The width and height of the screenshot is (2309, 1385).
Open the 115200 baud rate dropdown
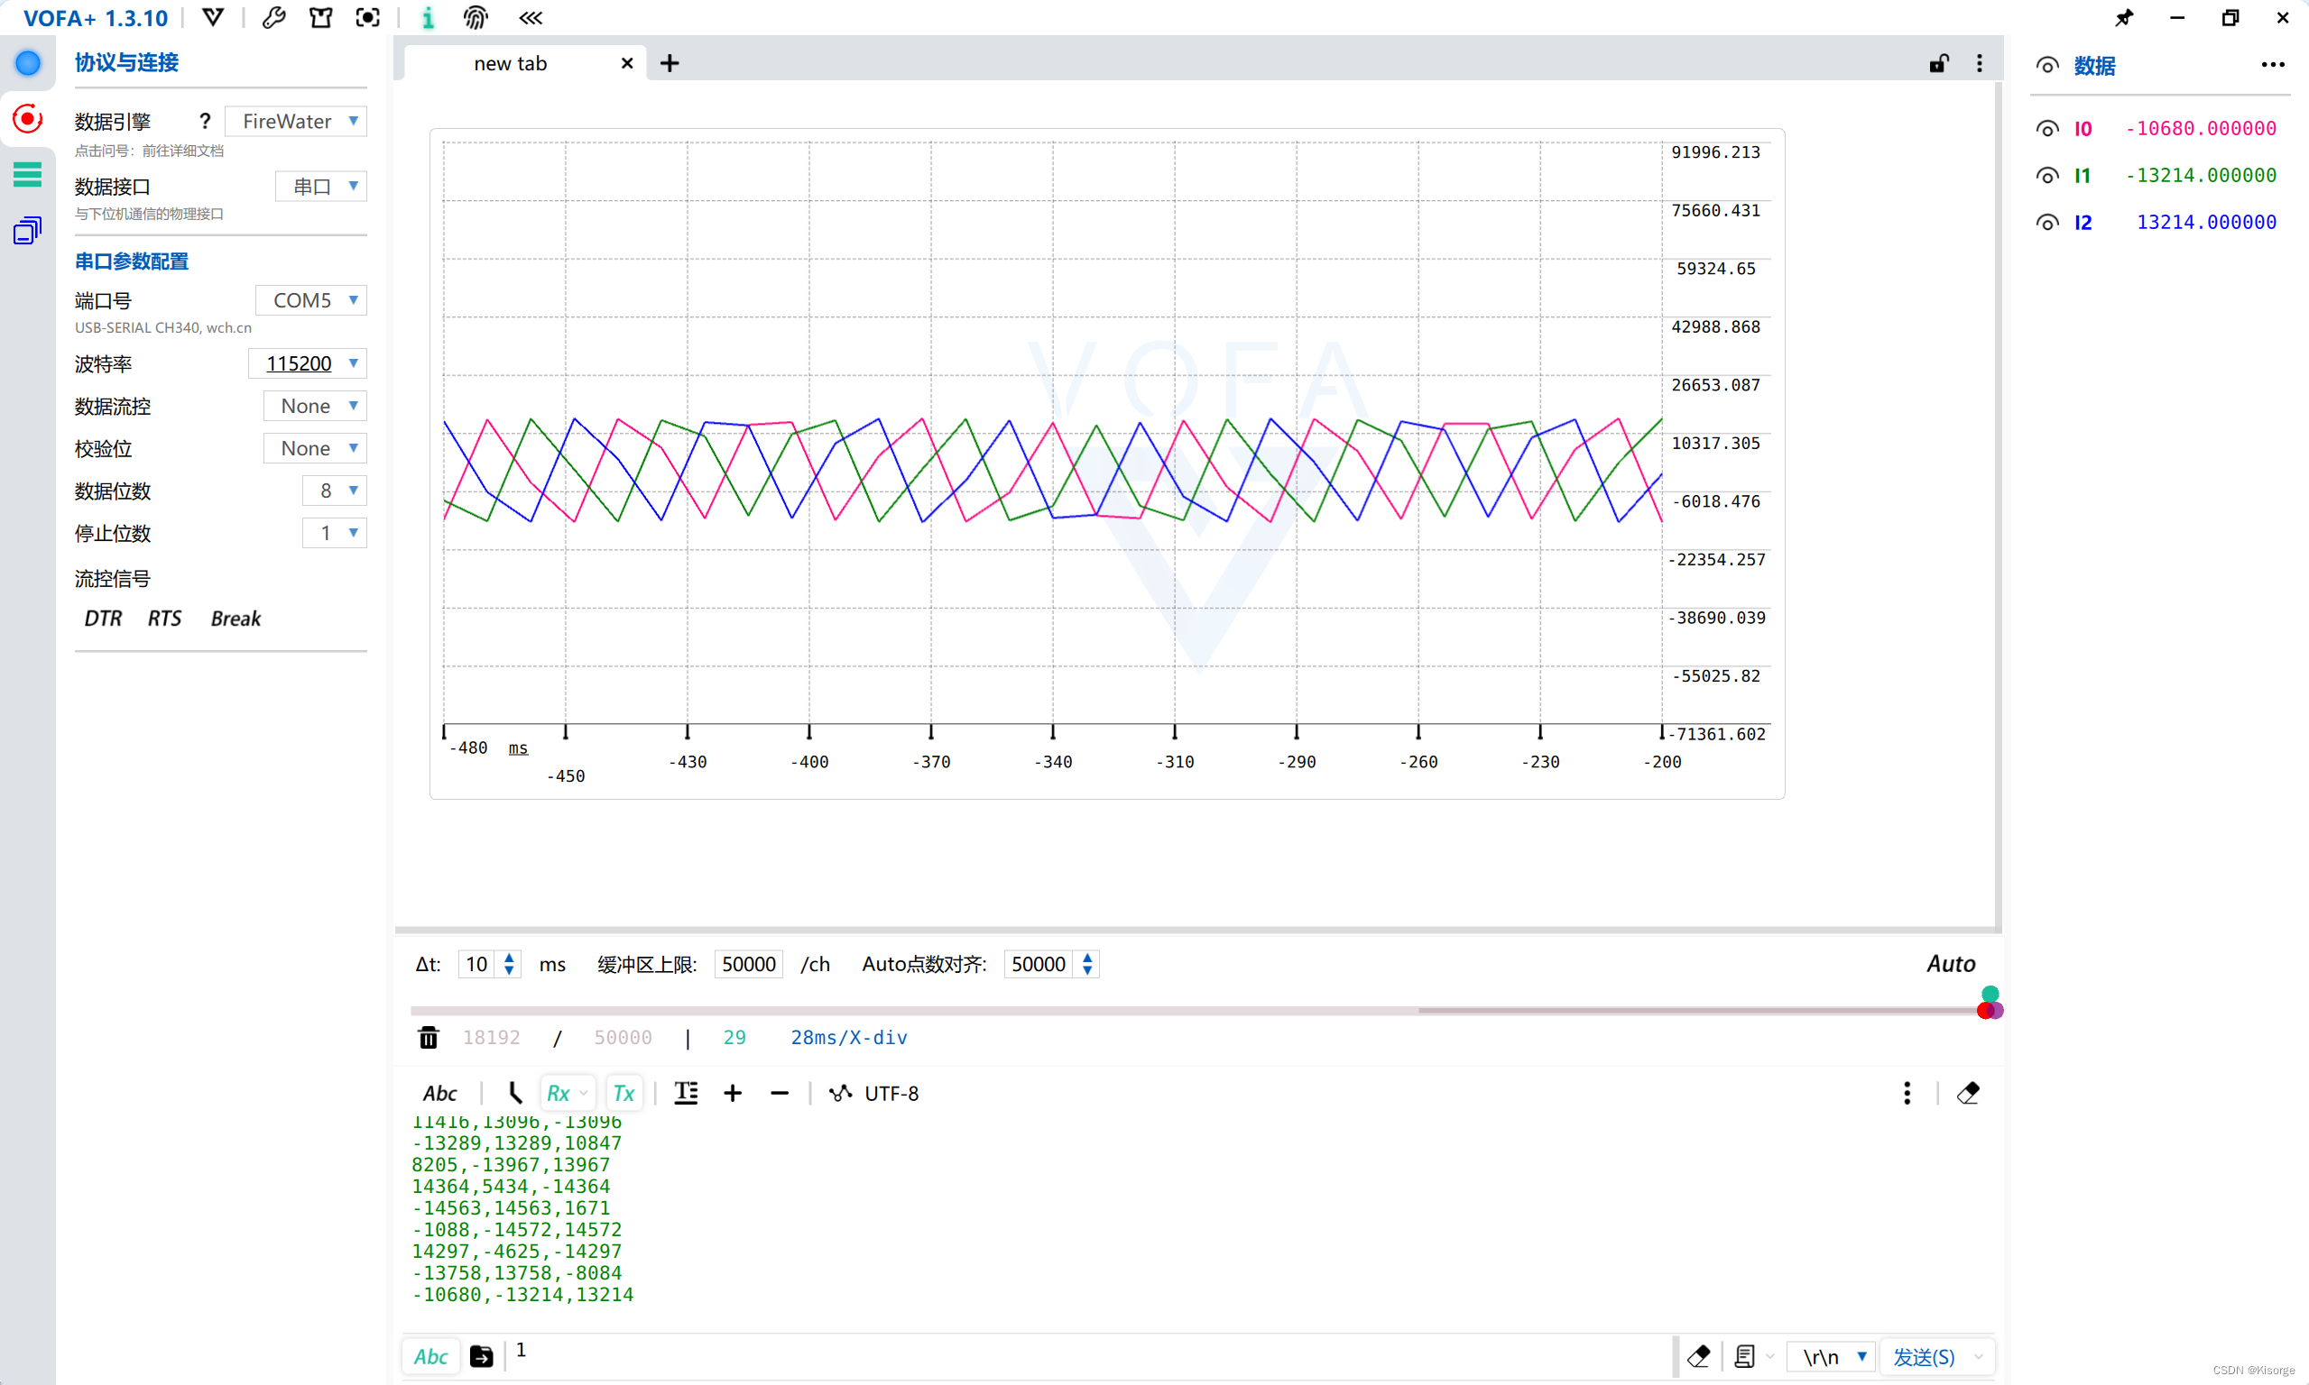[x=308, y=363]
